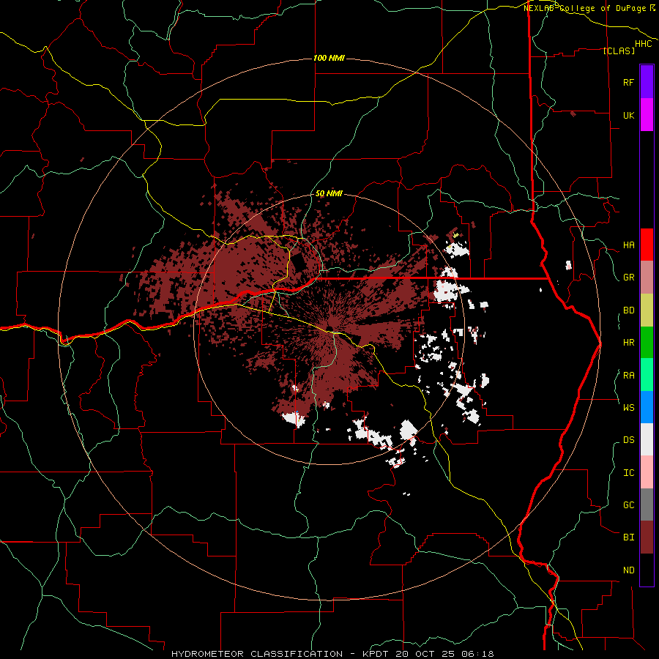
Task: Click the RA light green legend swatch
Action: coord(647,375)
